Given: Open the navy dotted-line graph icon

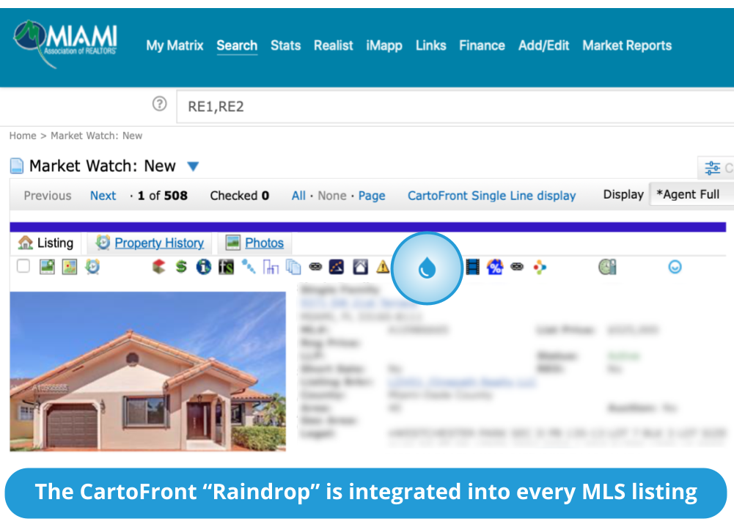Looking at the screenshot, I should click(337, 267).
